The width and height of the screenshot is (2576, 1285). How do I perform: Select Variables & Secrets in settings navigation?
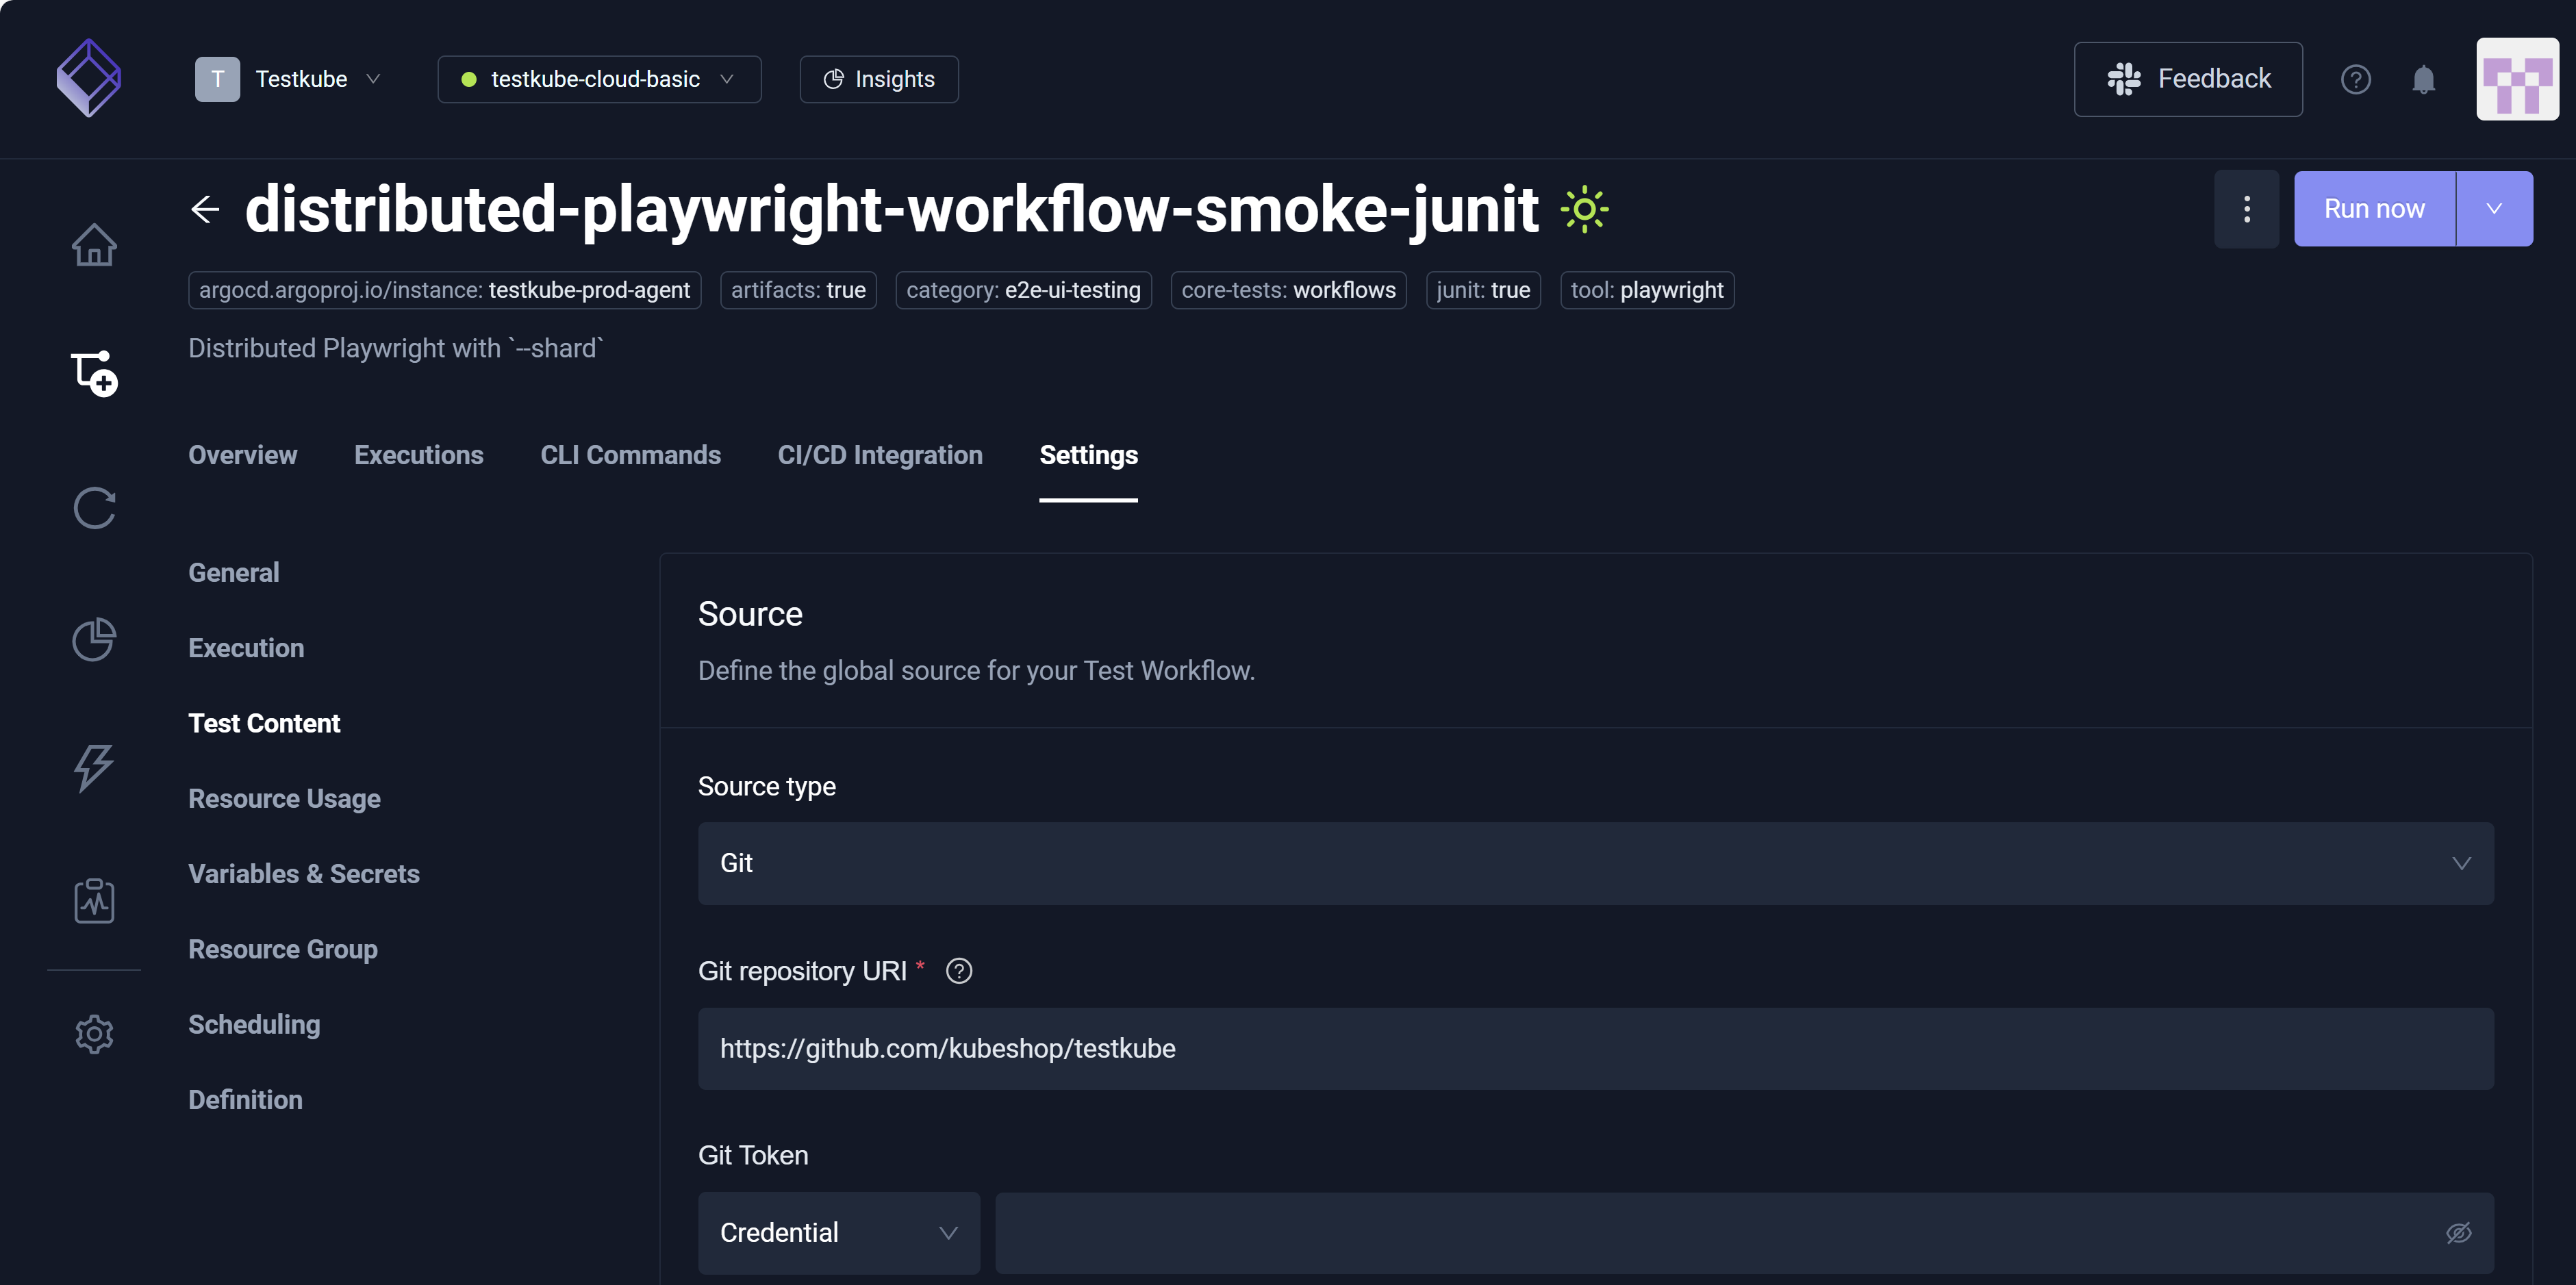pos(304,873)
